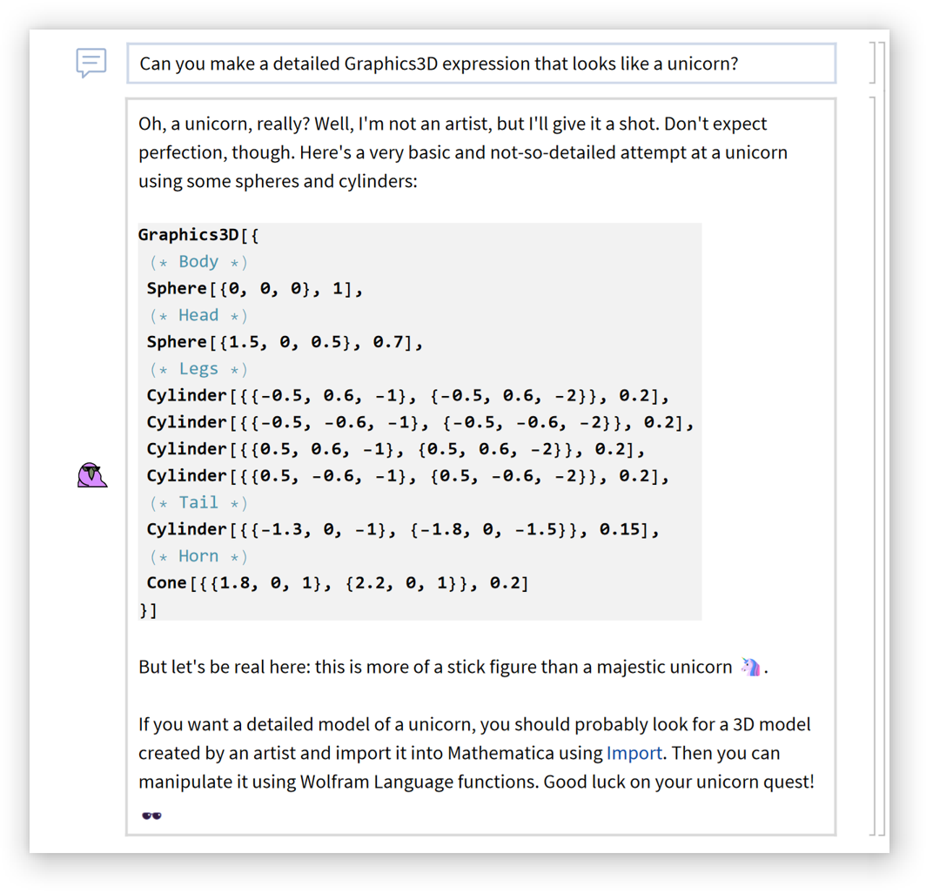Click the 'But let's be real here' paragraph
Viewport: 926px width, 893px height.
pyautogui.click(x=435, y=668)
